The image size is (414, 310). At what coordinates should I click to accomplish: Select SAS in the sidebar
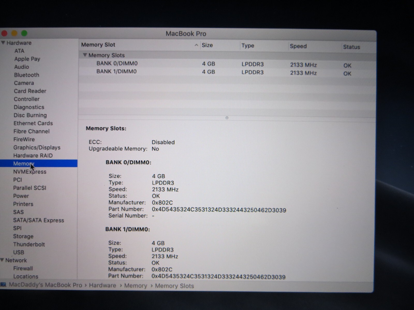pyautogui.click(x=18, y=212)
